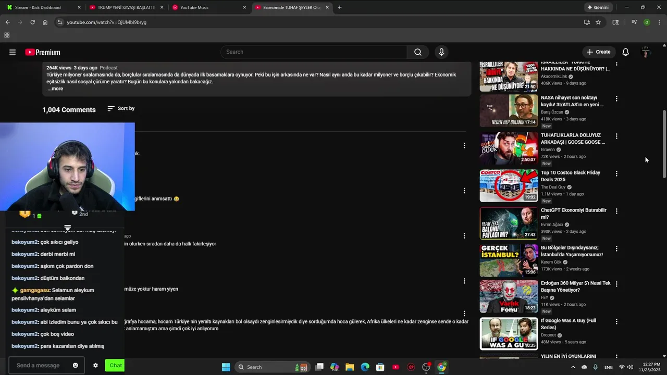Open options for Top 10 Costco video

[616, 173]
